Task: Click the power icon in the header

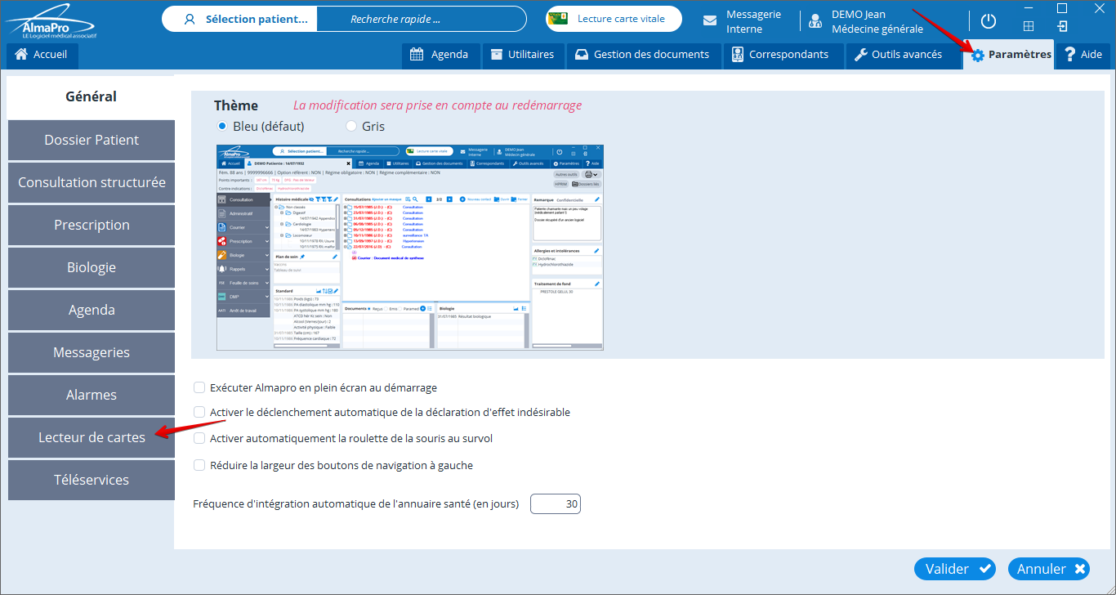Action: [x=989, y=21]
